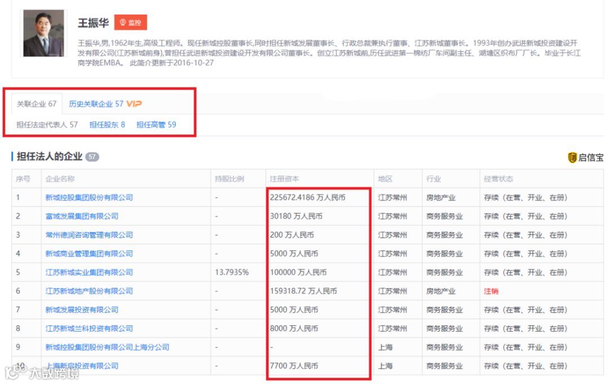The image size is (608, 384).
Task: Select 担任法定代表人 57 filter
Action: [x=47, y=124]
